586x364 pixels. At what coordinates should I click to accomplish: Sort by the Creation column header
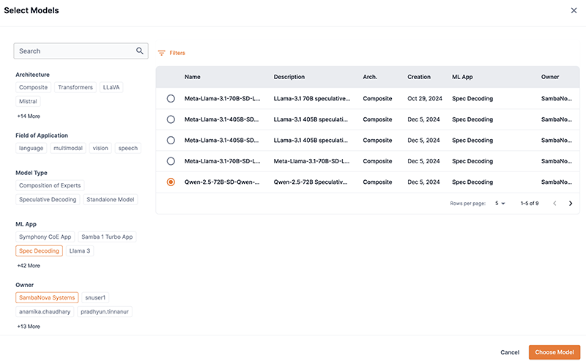tap(419, 77)
